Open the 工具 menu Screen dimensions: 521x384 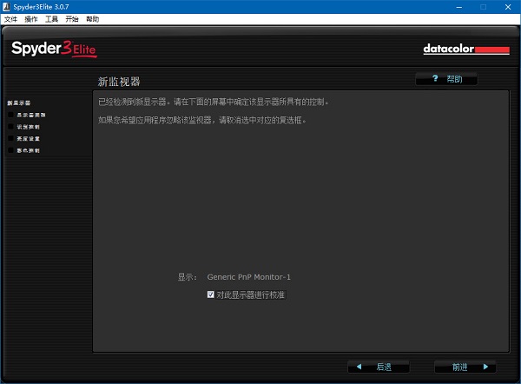click(x=51, y=19)
